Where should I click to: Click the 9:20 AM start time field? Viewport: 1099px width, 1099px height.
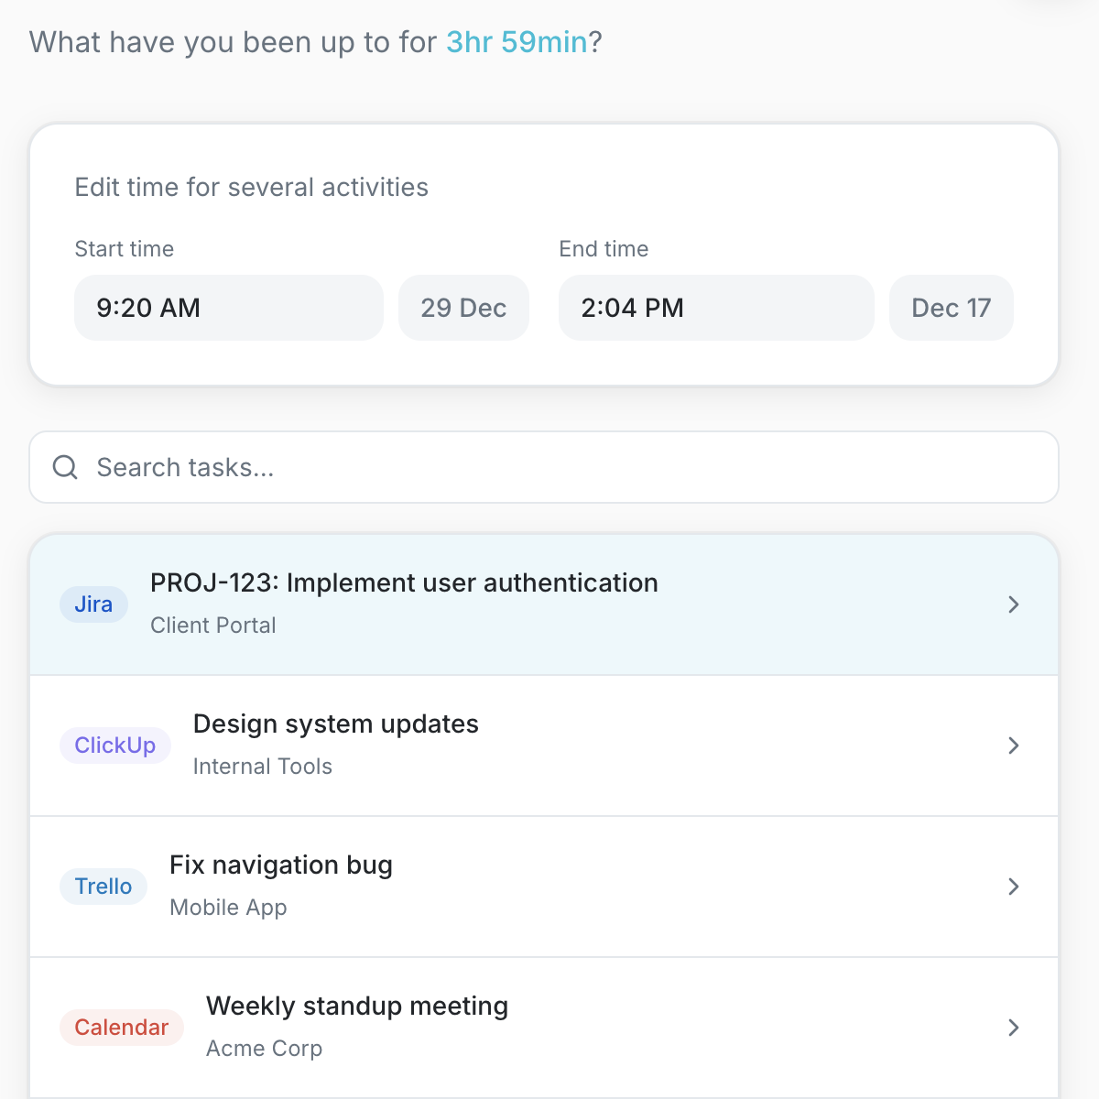[x=228, y=308]
